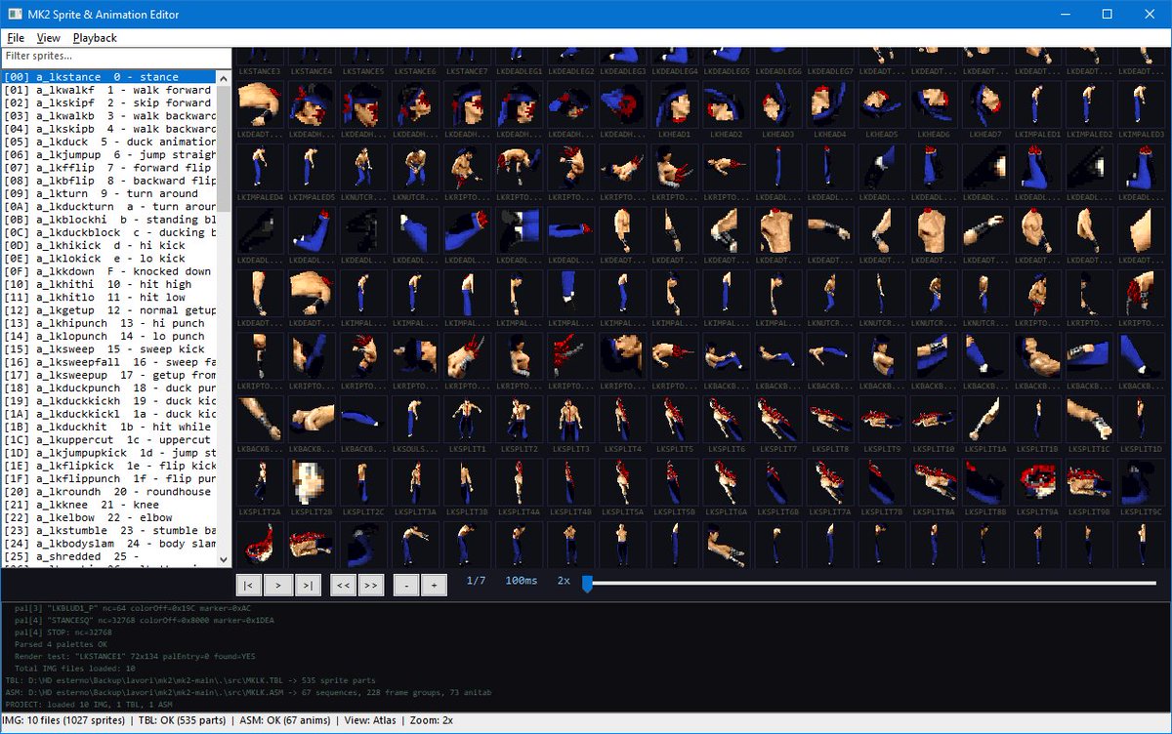Image resolution: width=1172 pixels, height=734 pixels.
Task: Select the LKSPLIT1A sprite thumbnail
Action: (x=985, y=421)
